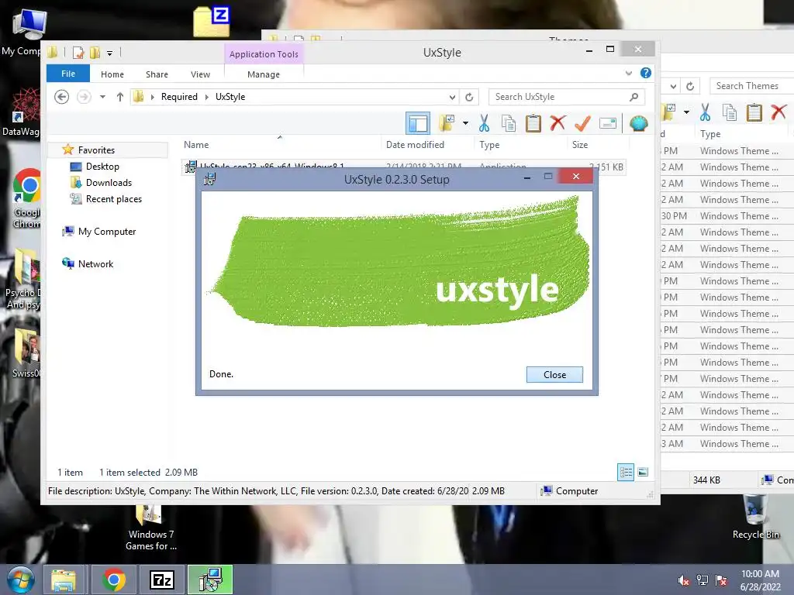The width and height of the screenshot is (794, 595).
Task: Launch Google Chrome from the taskbar
Action: tap(114, 580)
